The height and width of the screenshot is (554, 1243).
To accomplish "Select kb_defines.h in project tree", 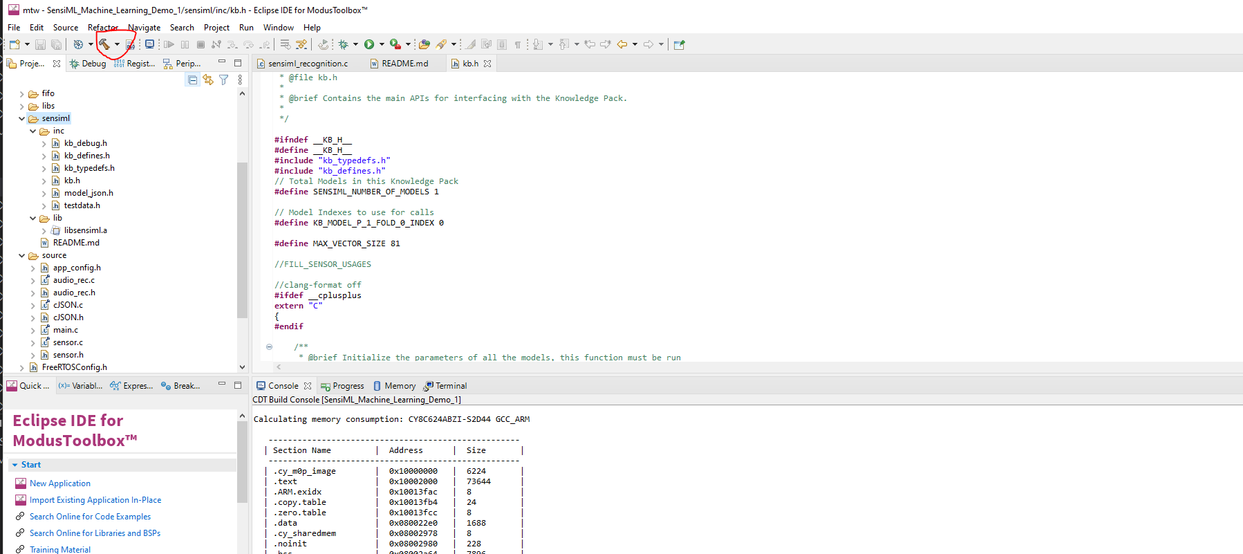I will 86,156.
